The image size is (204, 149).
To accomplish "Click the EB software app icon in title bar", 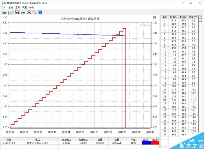I will [x=3, y=3].
